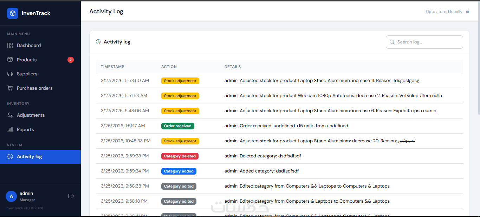Click the InvenTrack v1.0 © 2026 footer text

coord(24,208)
